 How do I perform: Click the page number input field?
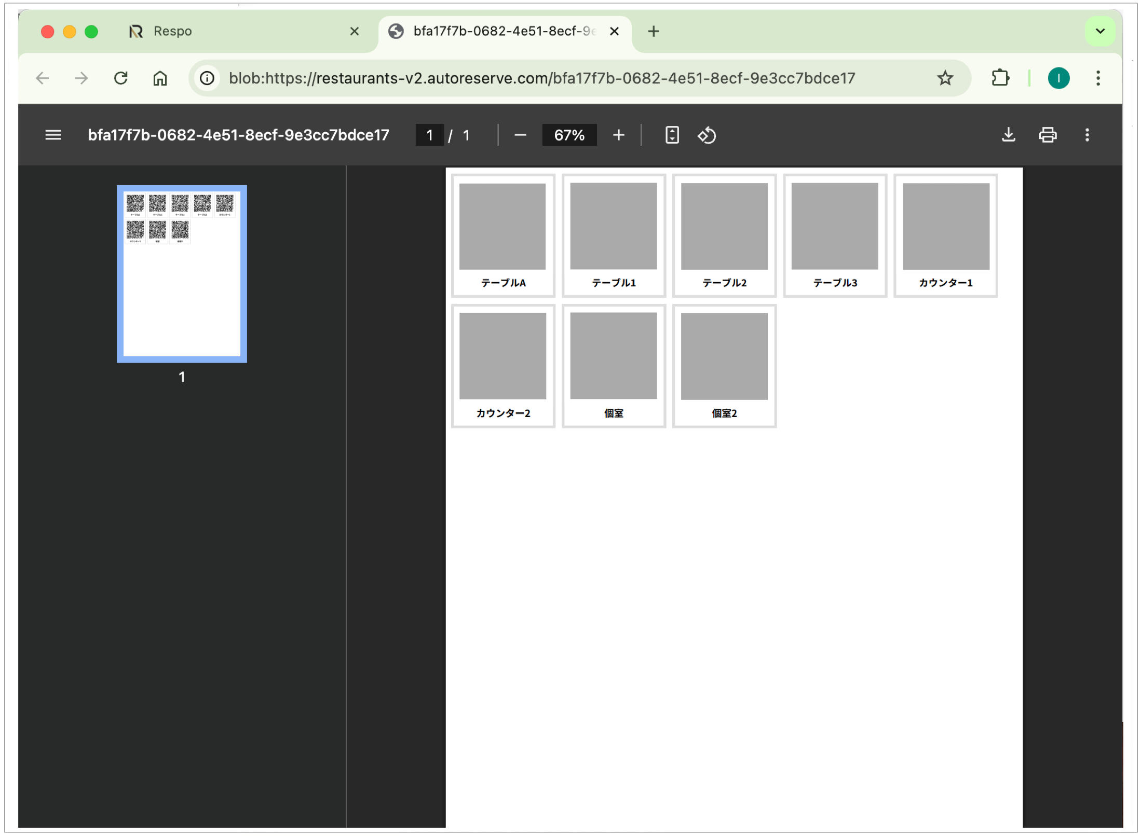point(430,135)
